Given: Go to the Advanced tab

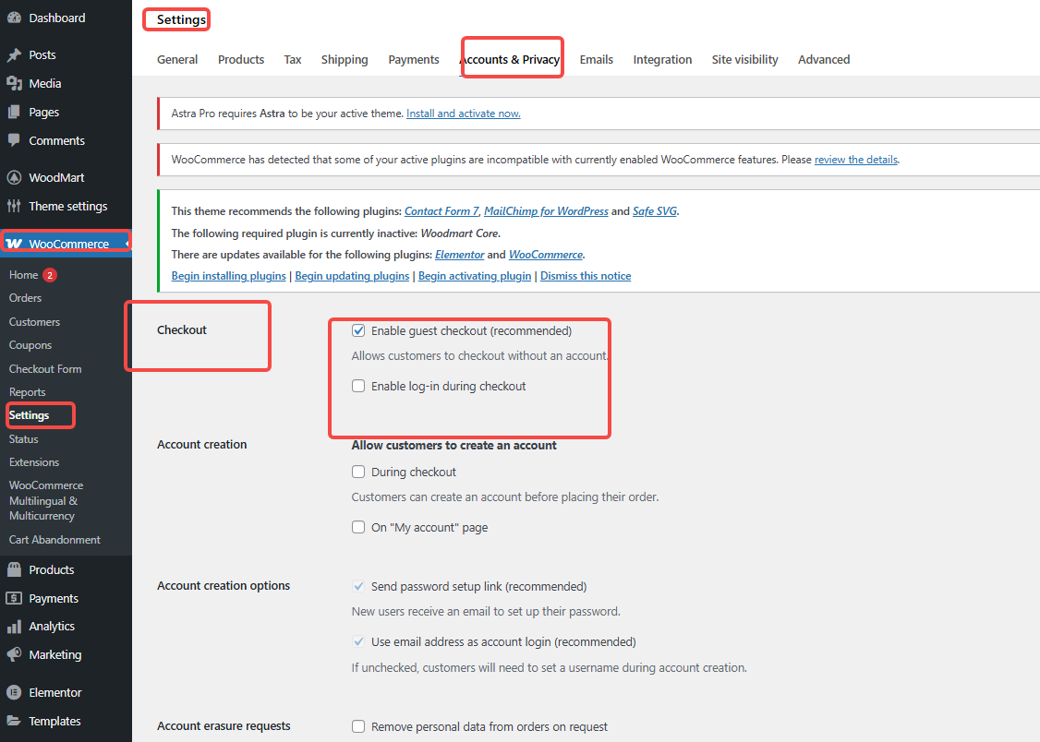Looking at the screenshot, I should [x=824, y=60].
